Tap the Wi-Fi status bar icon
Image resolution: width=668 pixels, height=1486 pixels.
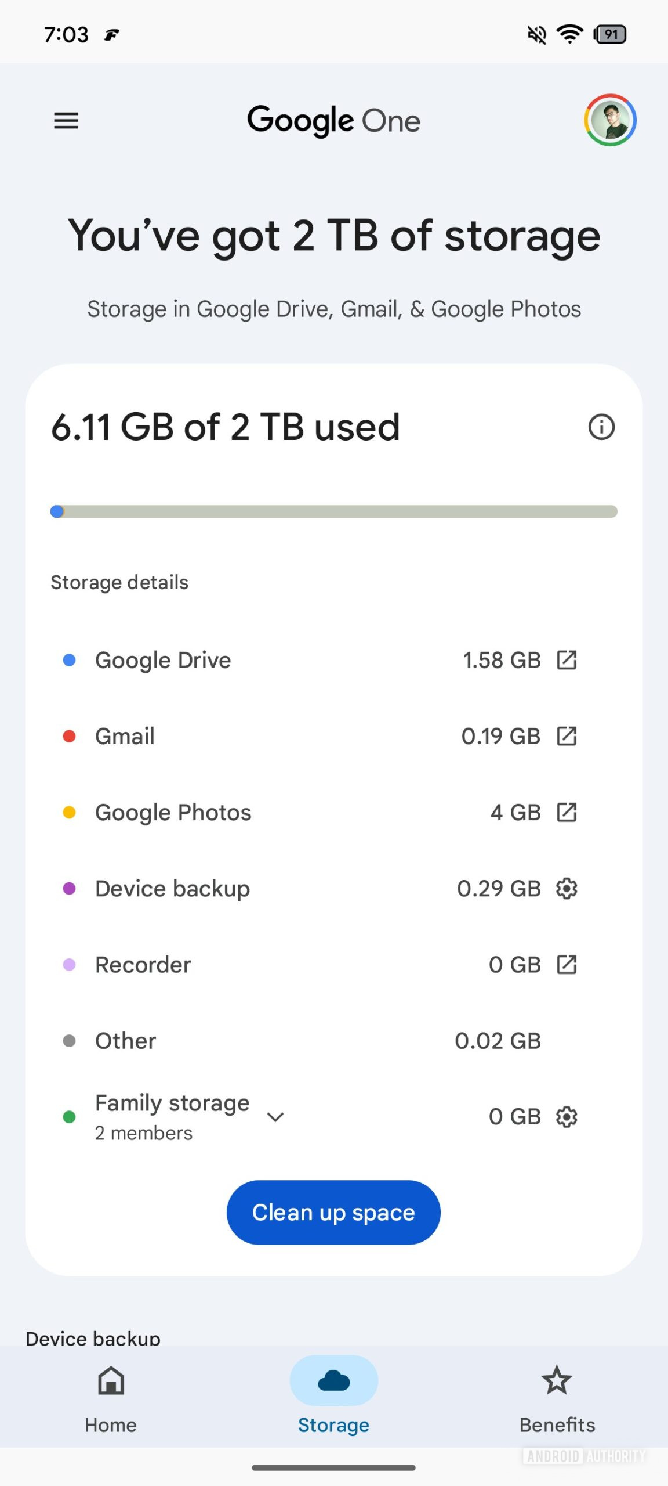pos(569,35)
